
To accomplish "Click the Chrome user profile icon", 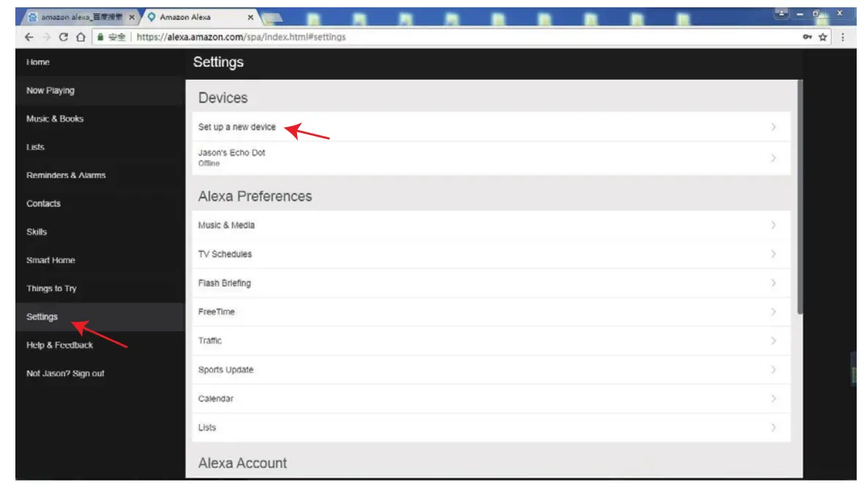I will coord(781,13).
